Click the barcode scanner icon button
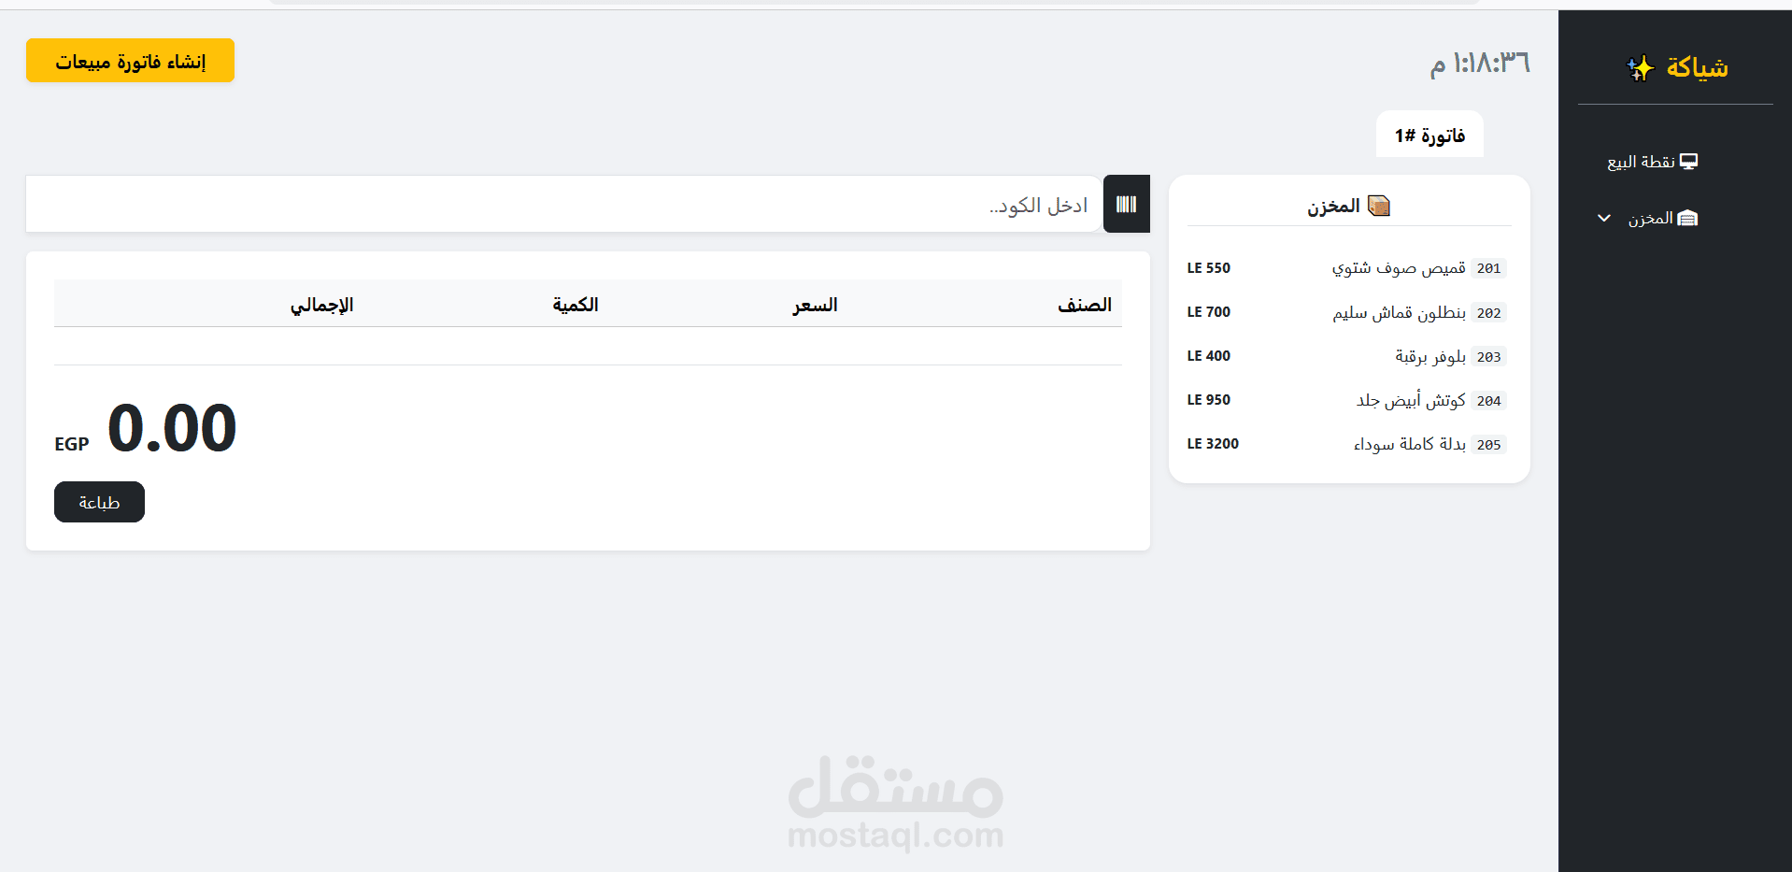Viewport: 1792px width, 872px height. [x=1126, y=204]
